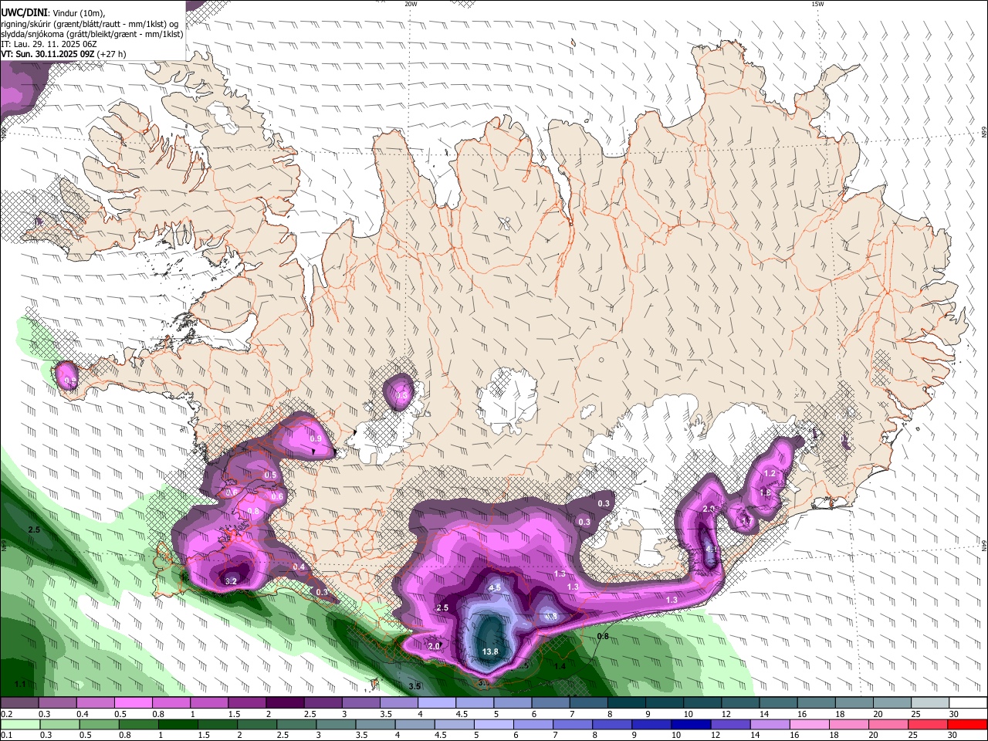Pick the snow-scale swatch labeled 7
Viewport: 988px width, 741px height.
[589, 702]
